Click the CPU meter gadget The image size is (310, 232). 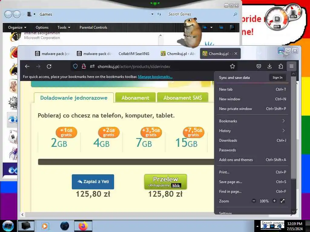click(277, 19)
